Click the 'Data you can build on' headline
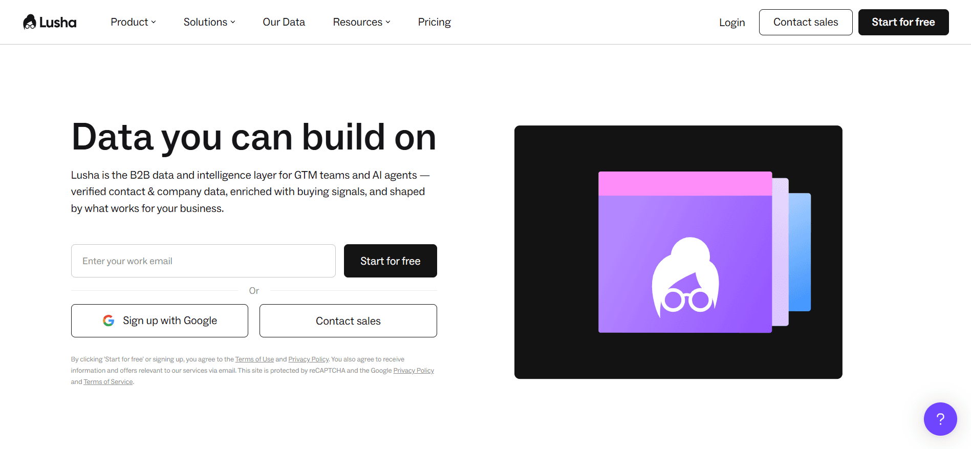 click(x=254, y=137)
